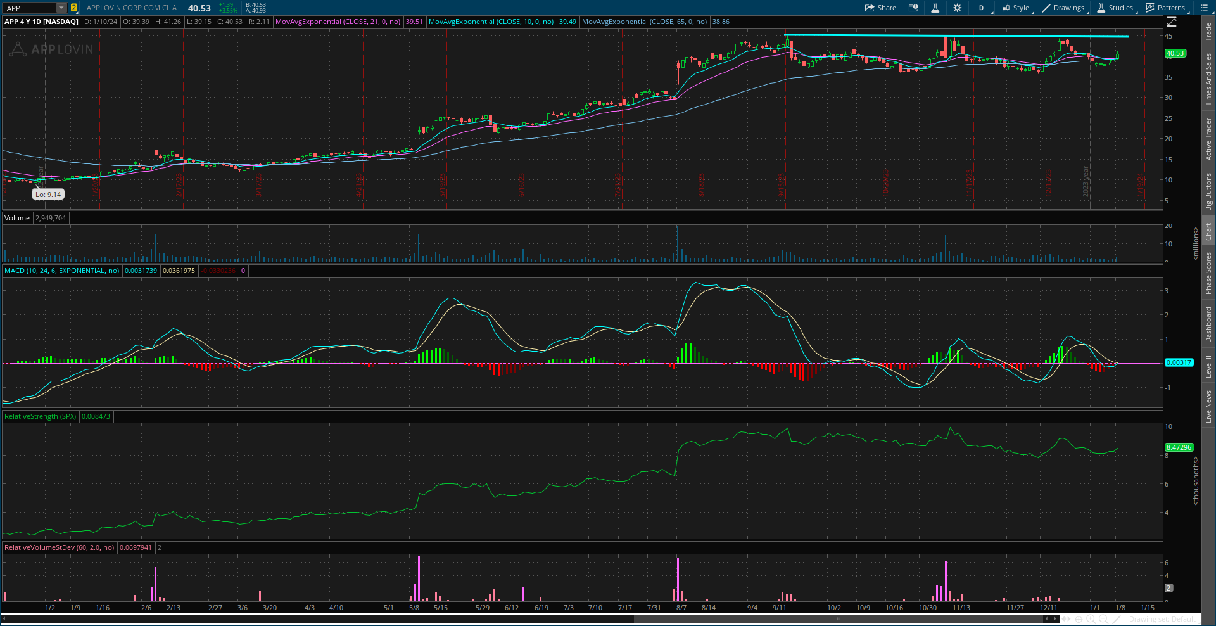Click the Lo: 9.14 low label
1216x626 pixels.
tap(48, 195)
